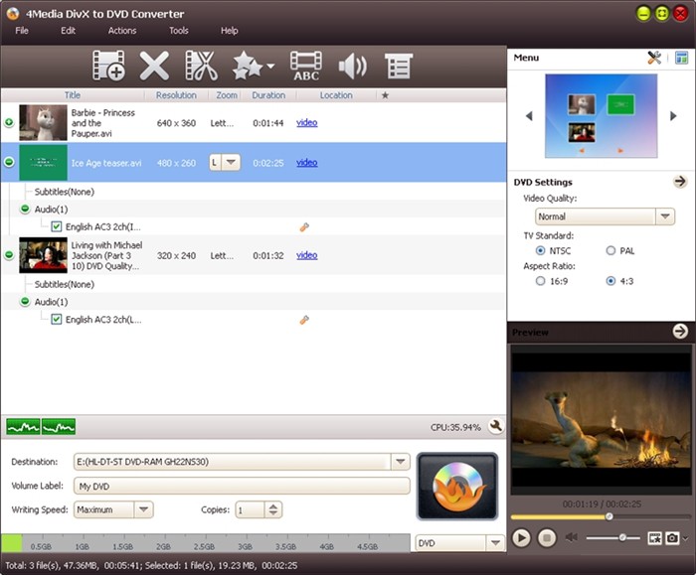Screen dimensions: 696x575
Task: Open the wrench settings icon near CPU
Action: click(x=496, y=426)
